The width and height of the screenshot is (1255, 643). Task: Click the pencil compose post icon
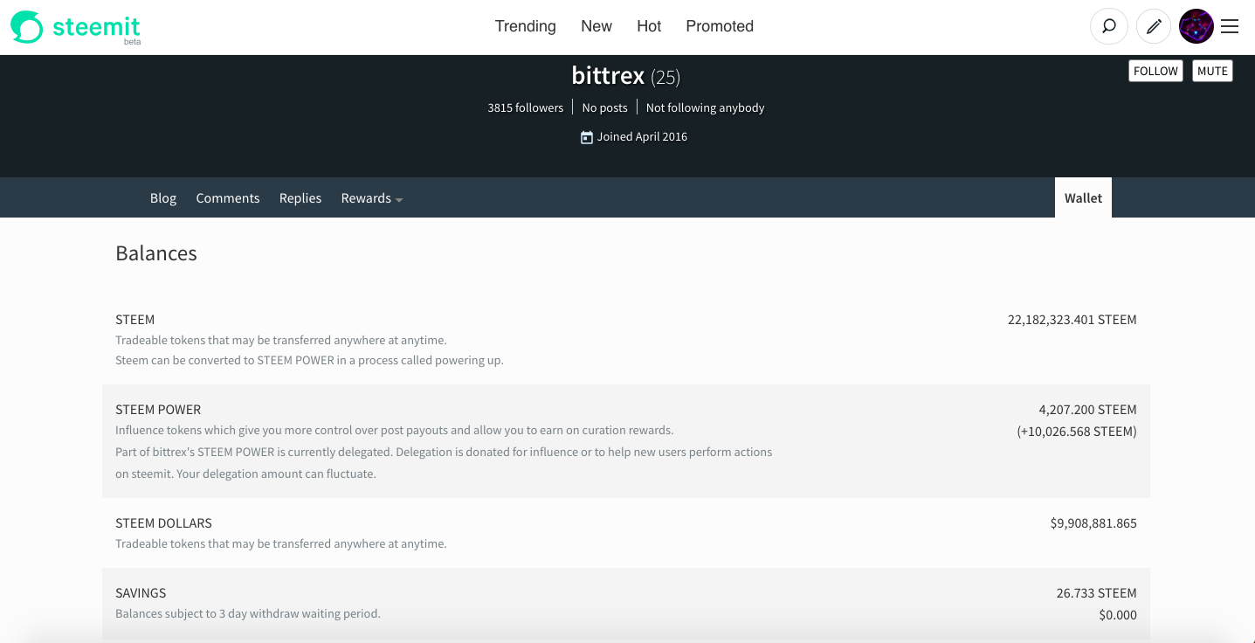[x=1154, y=26]
